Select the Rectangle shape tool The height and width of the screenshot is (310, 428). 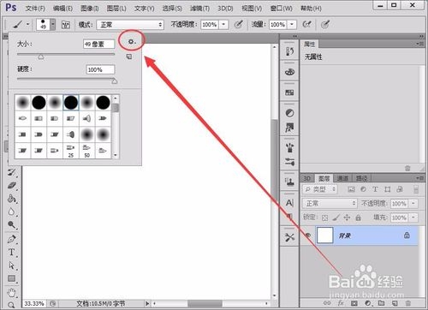(x=12, y=278)
